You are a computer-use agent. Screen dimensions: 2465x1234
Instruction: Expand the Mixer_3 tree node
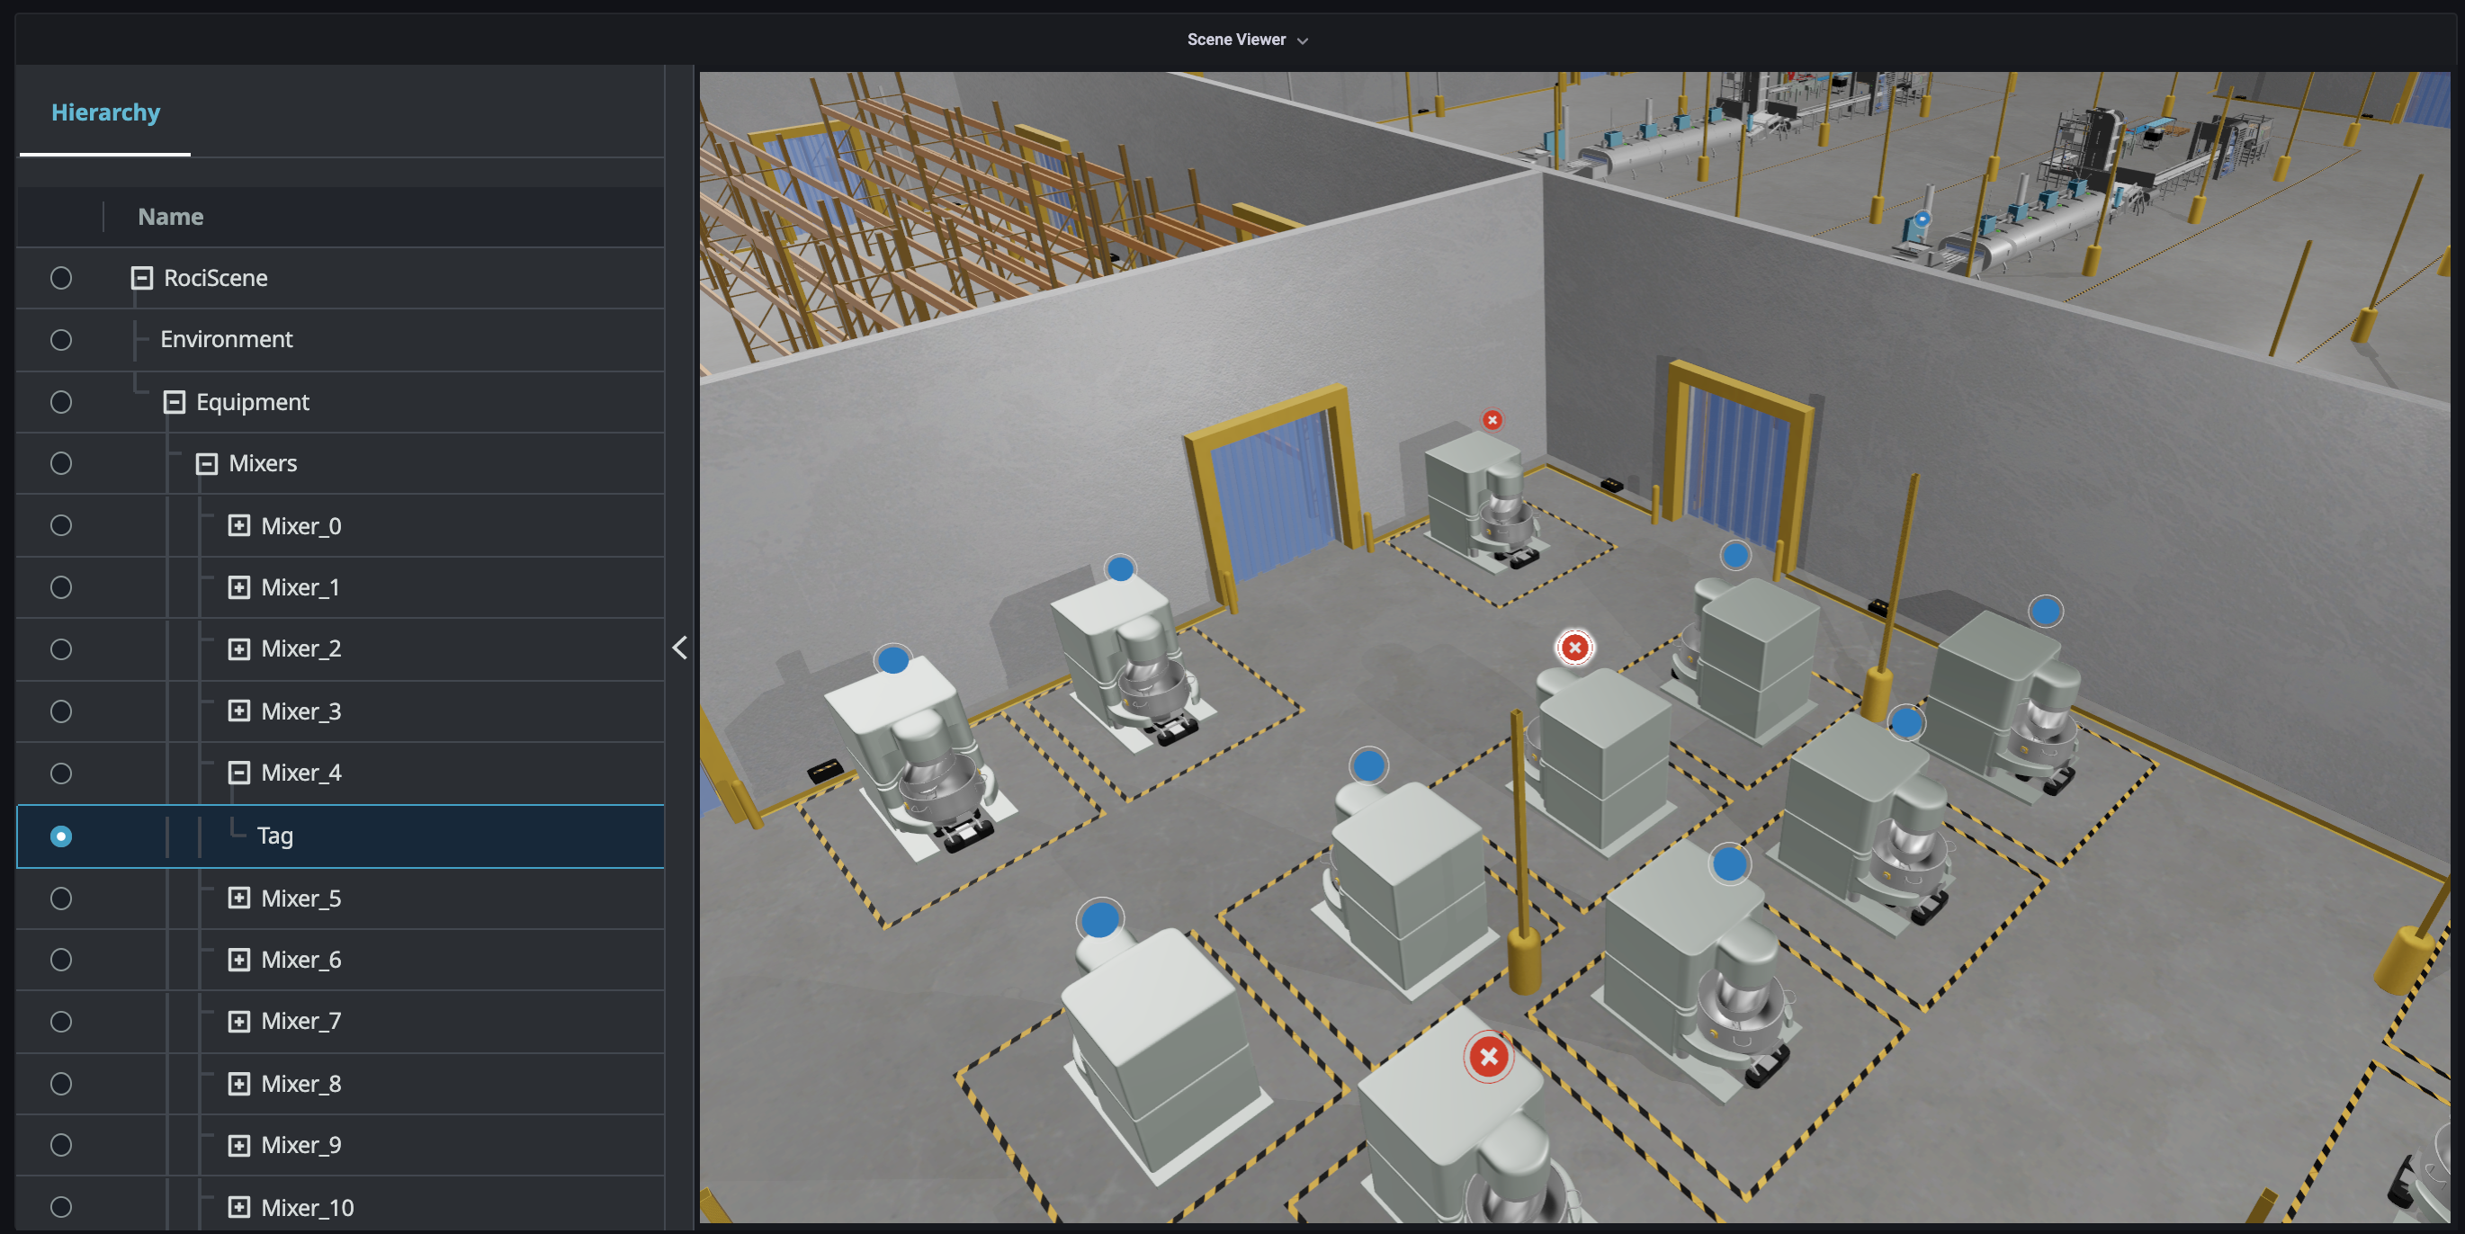pos(239,711)
